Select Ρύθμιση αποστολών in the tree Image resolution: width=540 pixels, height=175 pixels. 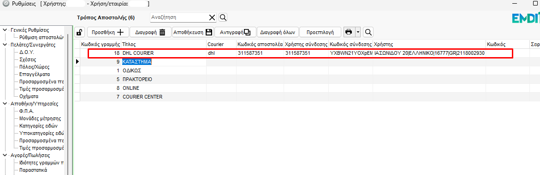[42, 37]
